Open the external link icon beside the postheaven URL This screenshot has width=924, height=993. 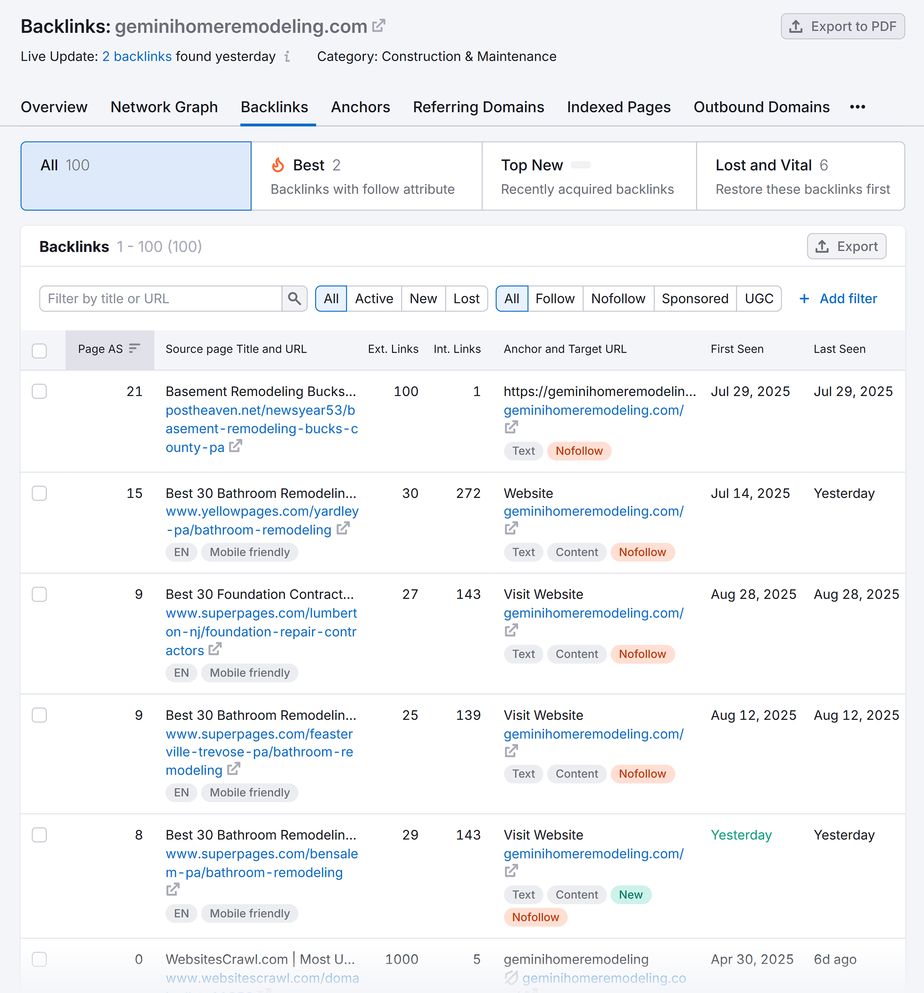pos(235,446)
